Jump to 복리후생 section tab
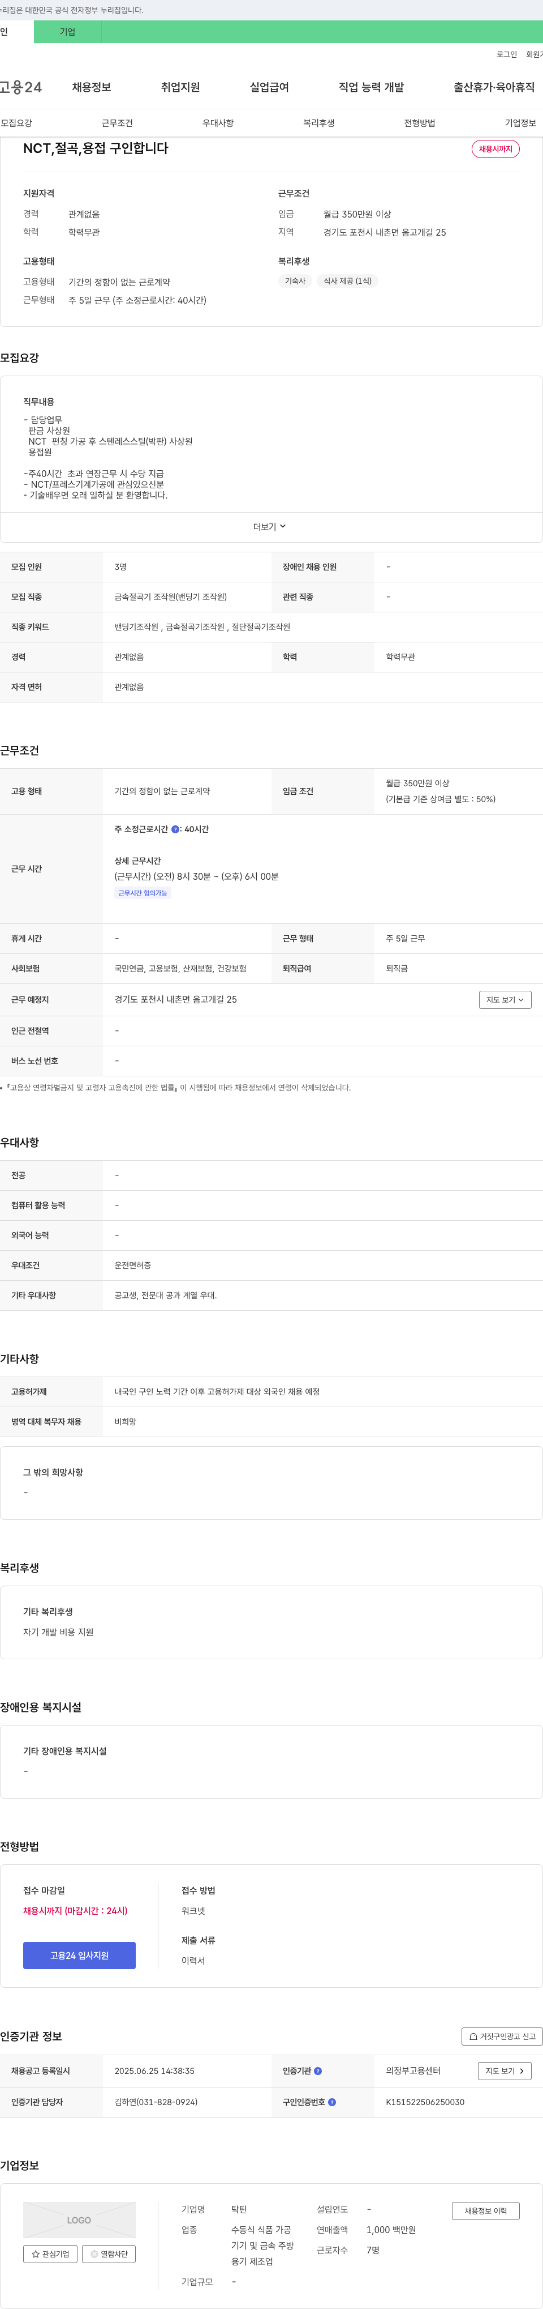 tap(318, 123)
